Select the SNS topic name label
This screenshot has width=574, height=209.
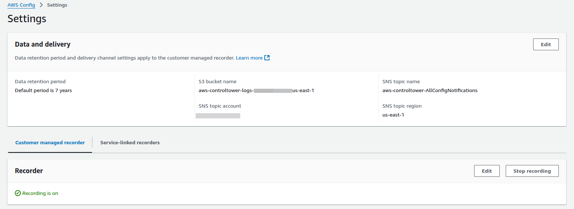[x=401, y=81]
